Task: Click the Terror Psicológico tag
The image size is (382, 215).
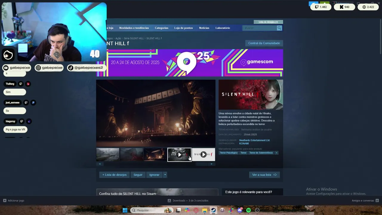Action: coord(229,153)
